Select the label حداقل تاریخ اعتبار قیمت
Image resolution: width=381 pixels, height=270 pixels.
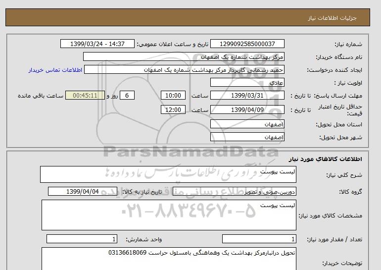340,110
